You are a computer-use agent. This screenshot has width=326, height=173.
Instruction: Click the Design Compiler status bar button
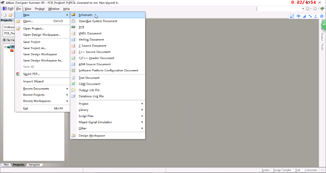pos(282,170)
